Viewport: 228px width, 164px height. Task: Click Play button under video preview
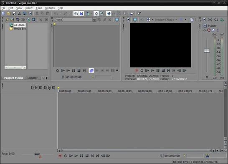[152, 71]
